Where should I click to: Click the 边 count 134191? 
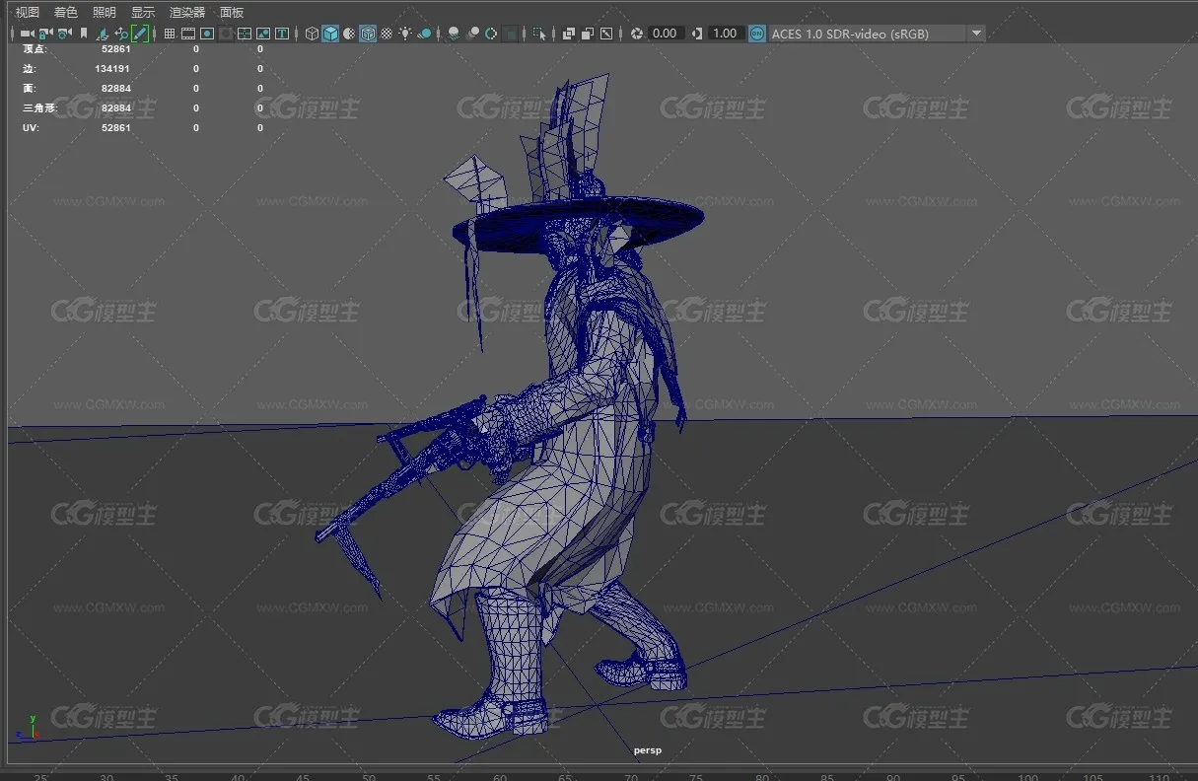pos(112,69)
